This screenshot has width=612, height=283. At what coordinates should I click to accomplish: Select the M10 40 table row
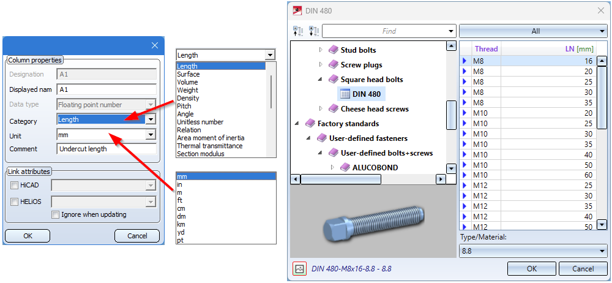[x=529, y=154]
